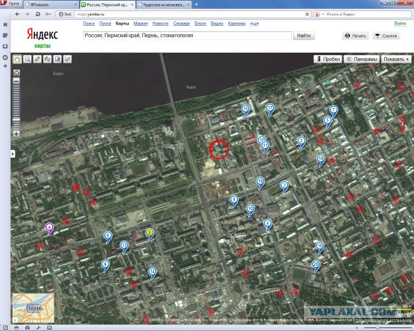Select the ruler distance tool
This screenshot has height=331, width=414.
tap(38, 59)
